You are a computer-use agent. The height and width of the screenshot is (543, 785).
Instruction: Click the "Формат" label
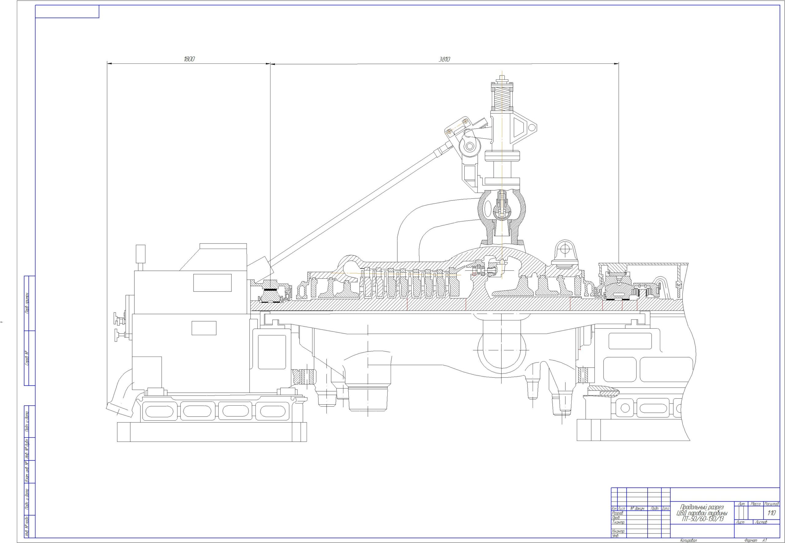750,540
